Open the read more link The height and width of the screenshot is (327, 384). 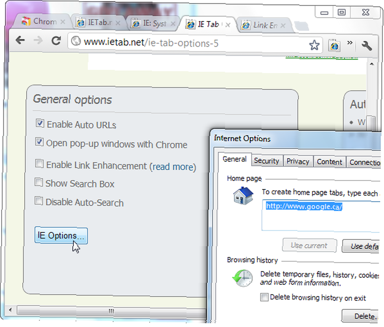pos(173,167)
